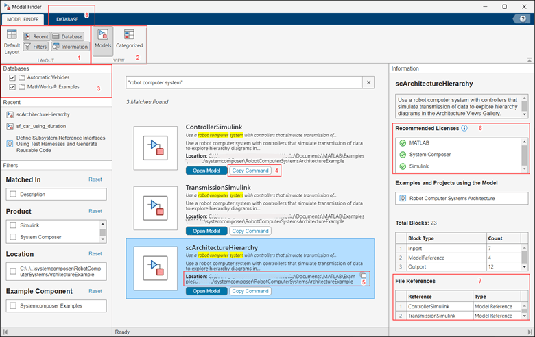Image resolution: width=535 pixels, height=337 pixels.
Task: Open the help question mark icon
Action: coord(523,19)
